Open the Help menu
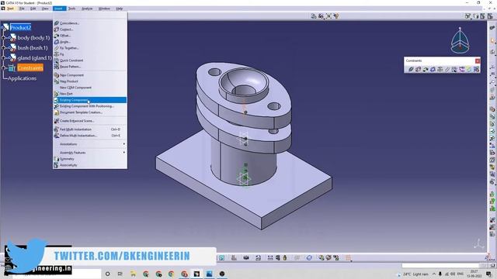The height and width of the screenshot is (279, 497). coord(119,9)
